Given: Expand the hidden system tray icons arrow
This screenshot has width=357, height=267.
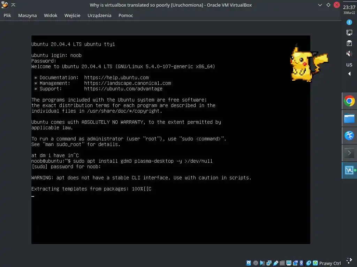Looking at the screenshot, I should 349,74.
